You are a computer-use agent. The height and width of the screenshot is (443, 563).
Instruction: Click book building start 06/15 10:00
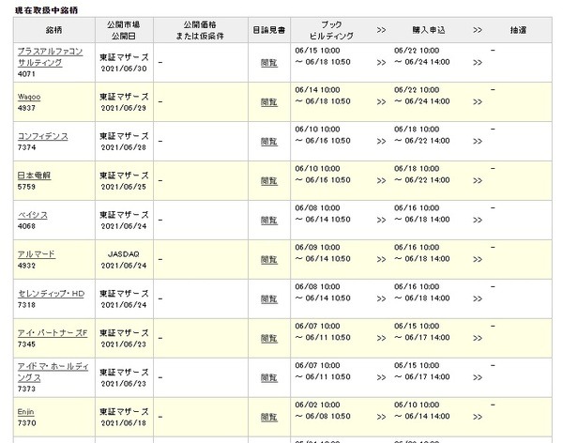tap(317, 51)
